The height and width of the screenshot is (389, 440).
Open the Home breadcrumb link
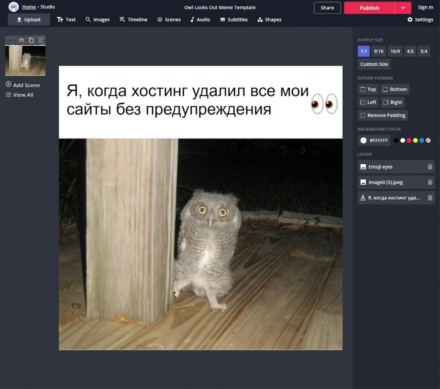pos(29,7)
